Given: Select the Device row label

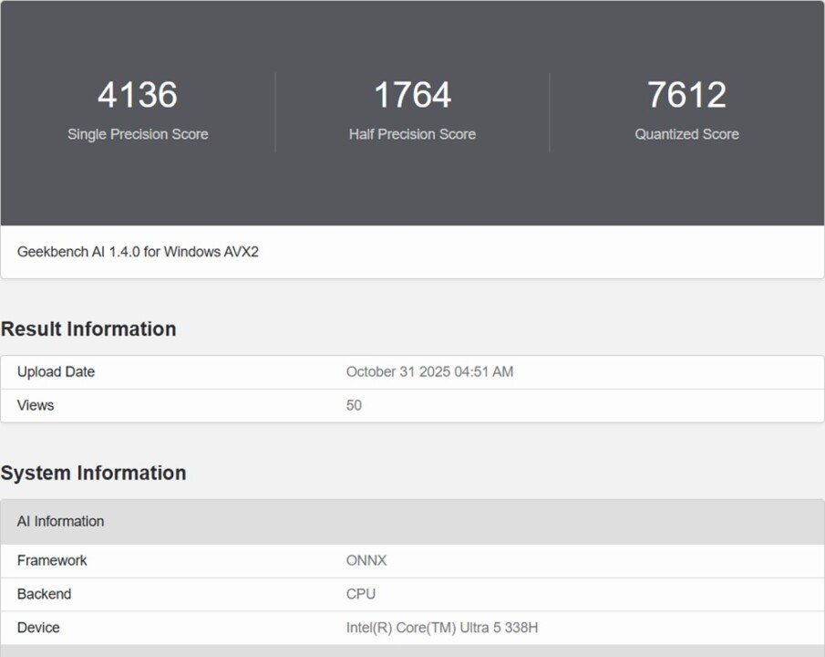Looking at the screenshot, I should click(x=38, y=628).
